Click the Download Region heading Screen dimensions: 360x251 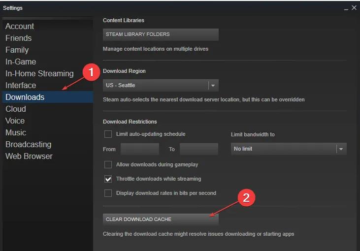(x=124, y=71)
